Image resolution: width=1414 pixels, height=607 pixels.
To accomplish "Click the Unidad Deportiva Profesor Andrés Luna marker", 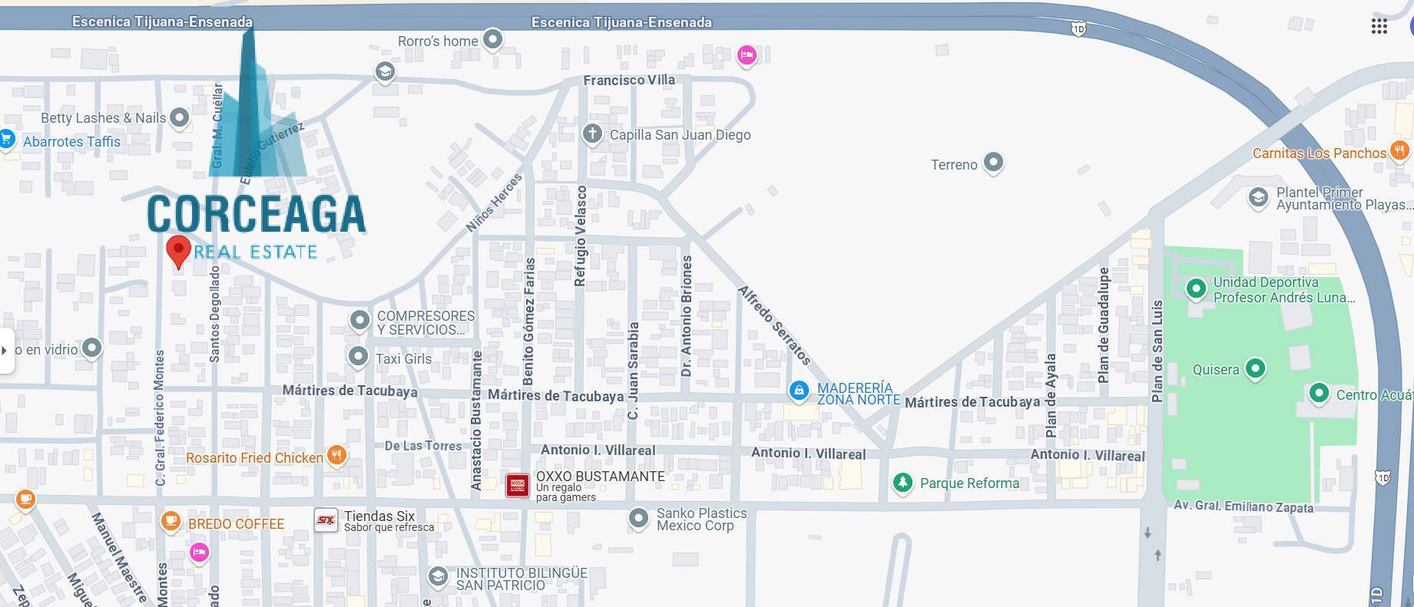I will [x=1195, y=289].
